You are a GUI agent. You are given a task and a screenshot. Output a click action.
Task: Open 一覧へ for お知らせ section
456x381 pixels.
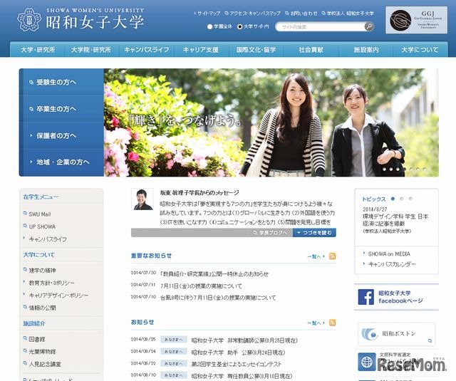(x=316, y=323)
